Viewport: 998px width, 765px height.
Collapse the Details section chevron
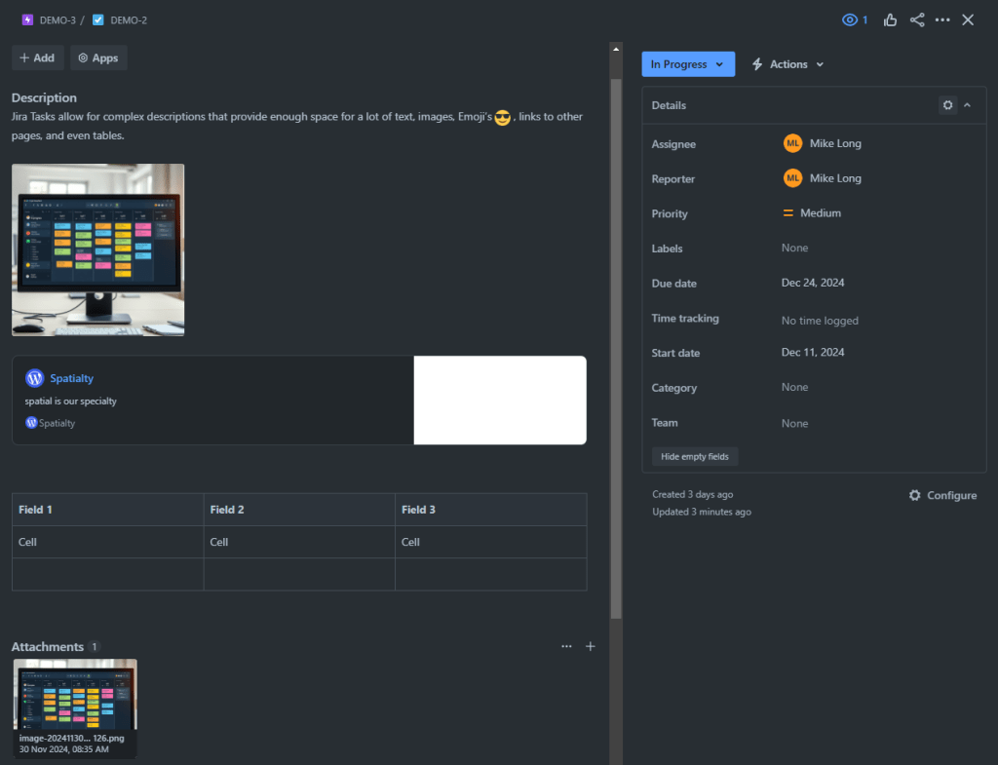pyautogui.click(x=967, y=105)
